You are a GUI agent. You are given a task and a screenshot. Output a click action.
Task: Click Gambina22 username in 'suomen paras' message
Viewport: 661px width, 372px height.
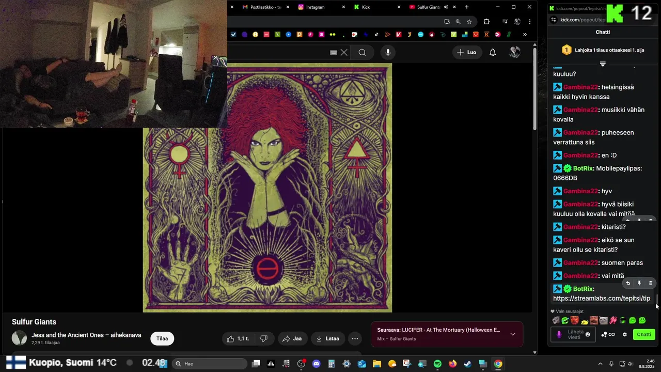pyautogui.click(x=580, y=262)
